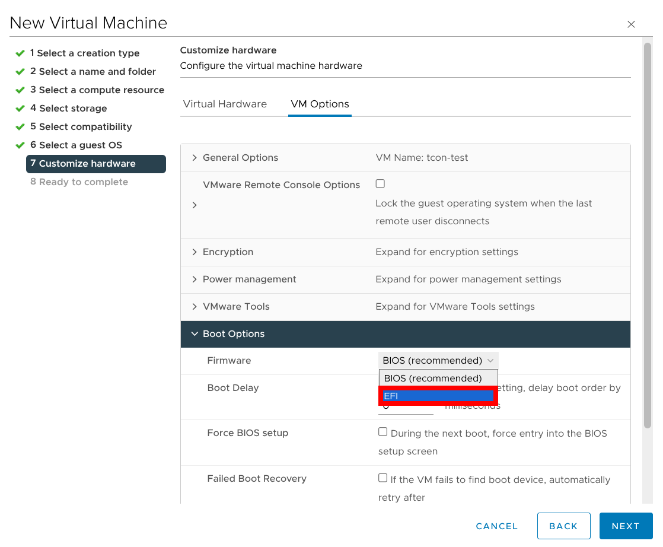This screenshot has width=663, height=547.
Task: Click the BACK button
Action: tap(563, 526)
